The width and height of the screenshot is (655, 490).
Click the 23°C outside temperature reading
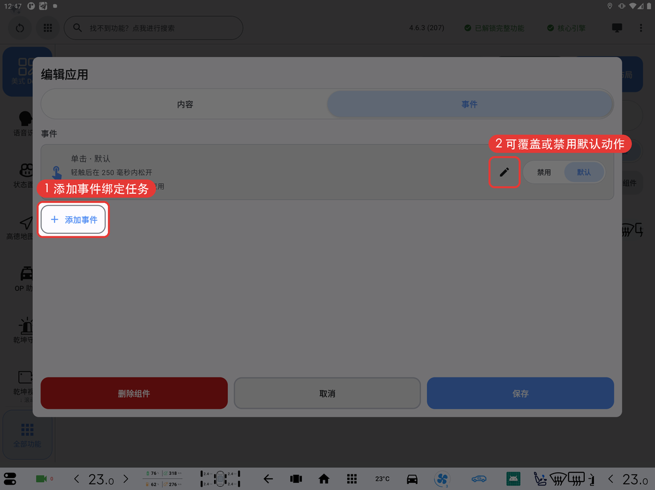coord(383,479)
